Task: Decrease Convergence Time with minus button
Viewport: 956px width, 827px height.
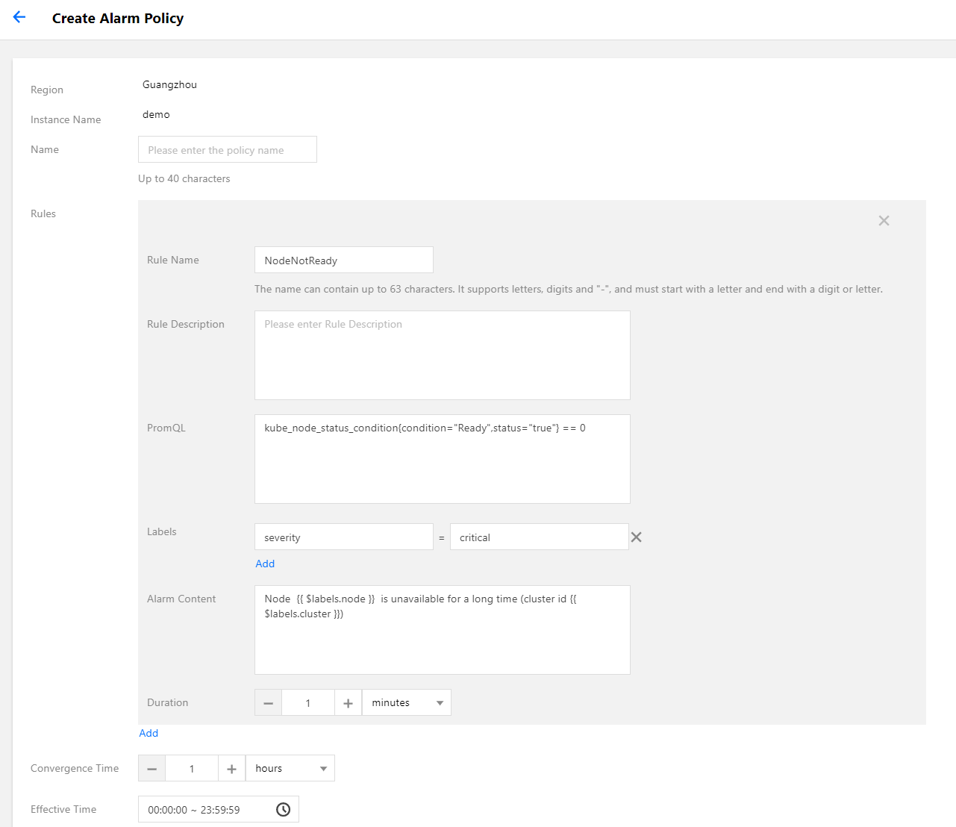Action: point(152,769)
